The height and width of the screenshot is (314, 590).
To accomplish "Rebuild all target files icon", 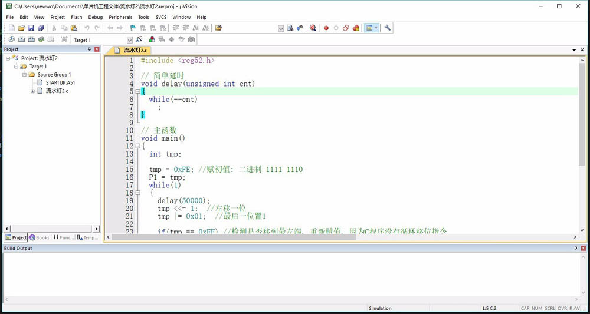I will pyautogui.click(x=31, y=39).
